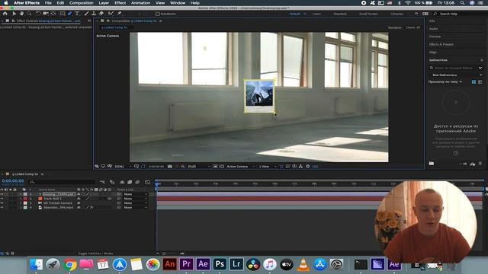Select the Puppet Pin tool
The height and width of the screenshot is (274, 488).
pyautogui.click(x=119, y=14)
